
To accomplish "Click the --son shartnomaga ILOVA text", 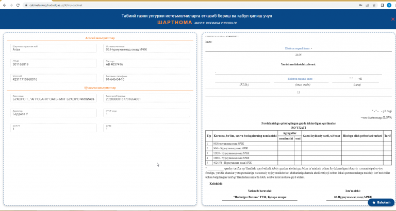I will point(376,117).
